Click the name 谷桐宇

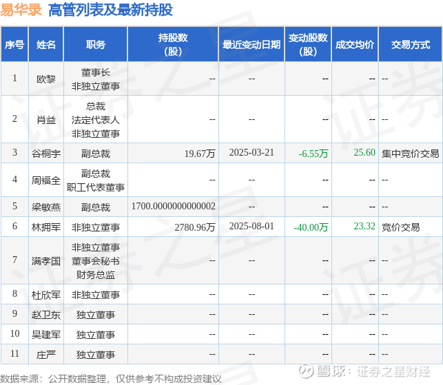46,154
